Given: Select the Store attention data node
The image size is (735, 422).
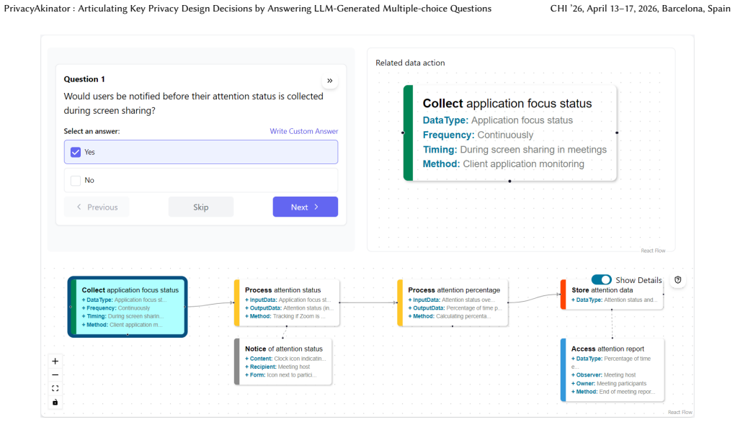Looking at the screenshot, I should click(x=612, y=295).
